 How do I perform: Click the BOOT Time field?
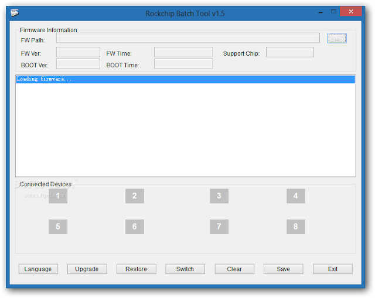183,64
